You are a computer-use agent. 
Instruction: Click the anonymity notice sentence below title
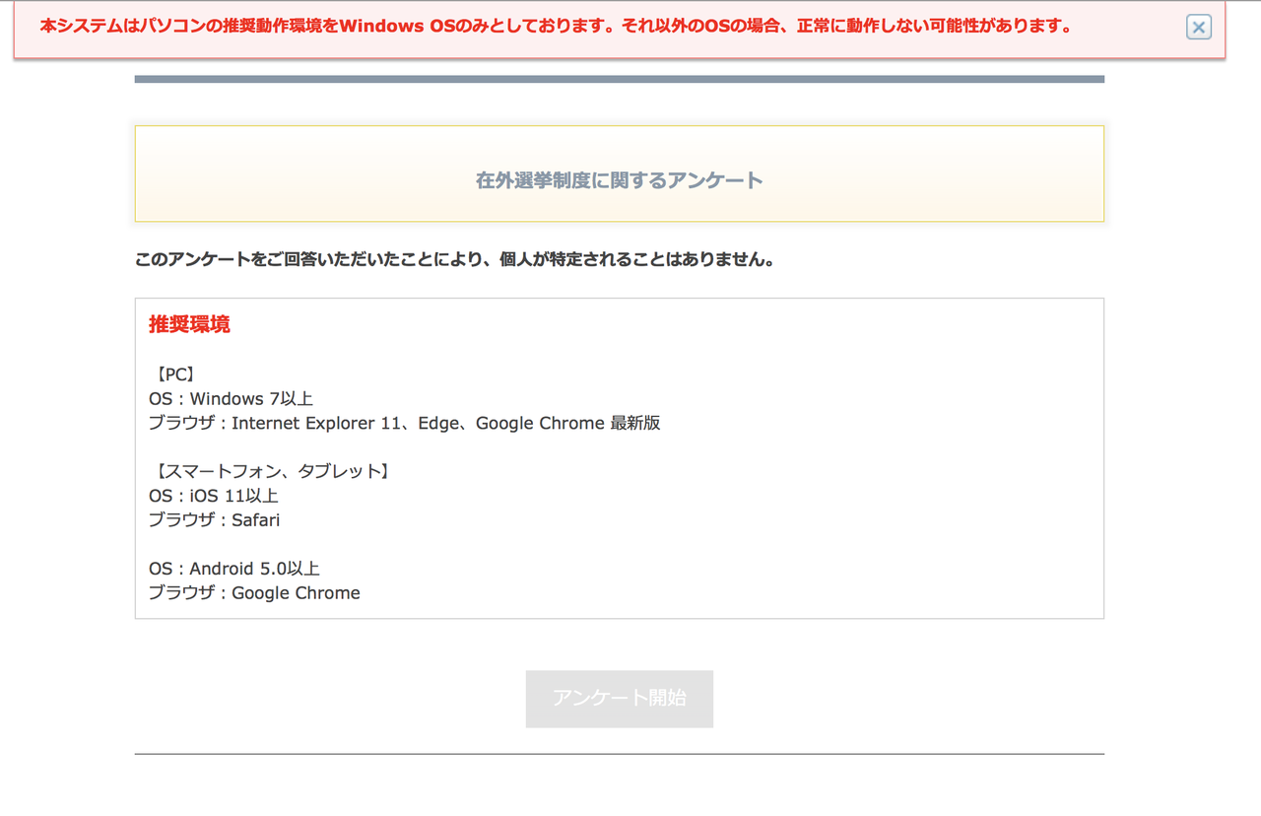[454, 260]
